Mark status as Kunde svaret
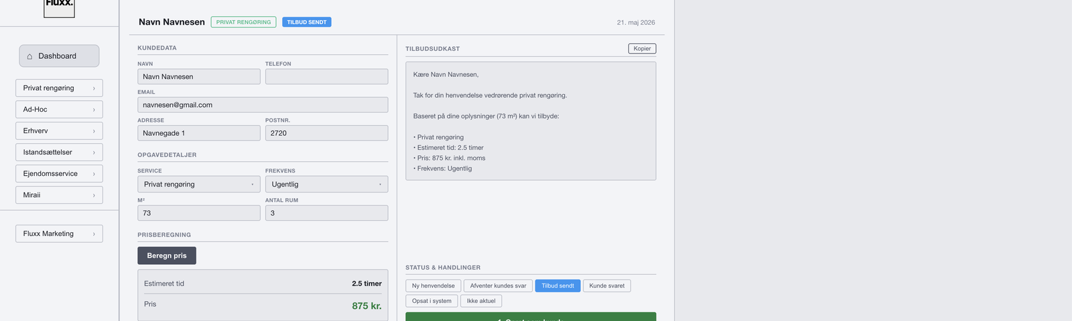Viewport: 1072px width, 321px height. [x=606, y=286]
